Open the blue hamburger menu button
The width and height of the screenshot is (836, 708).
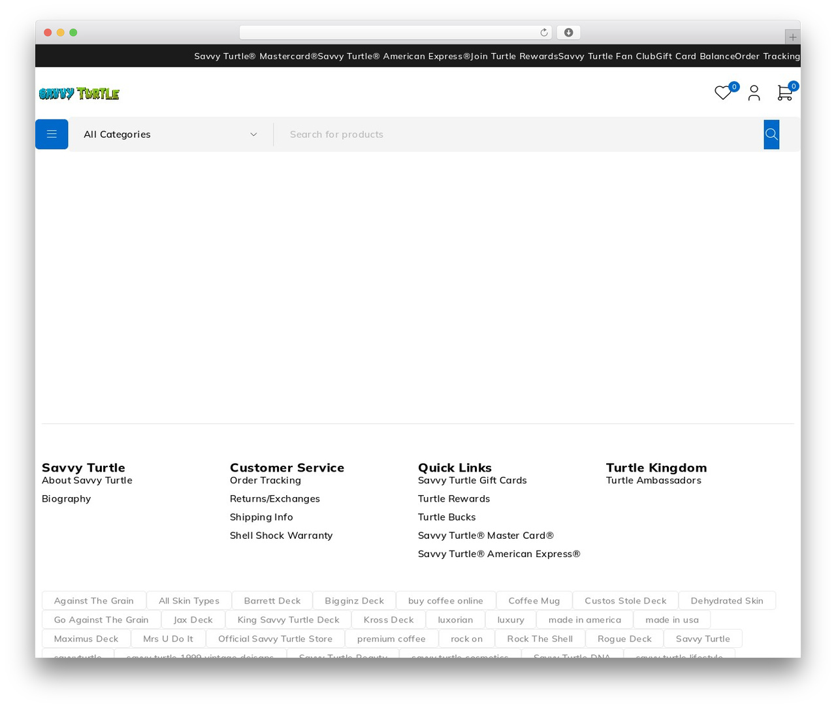click(x=52, y=135)
